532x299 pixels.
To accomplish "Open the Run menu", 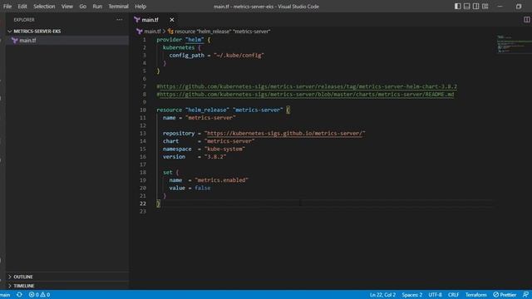I will (97, 7).
